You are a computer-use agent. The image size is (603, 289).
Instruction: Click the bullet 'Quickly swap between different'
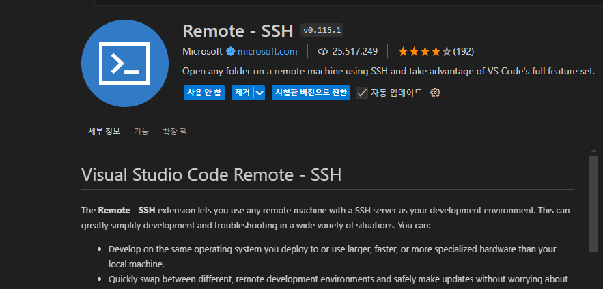tap(338, 279)
